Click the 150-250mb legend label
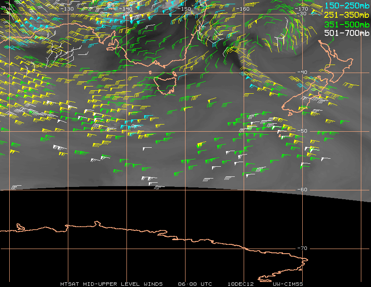 pyautogui.click(x=347, y=5)
